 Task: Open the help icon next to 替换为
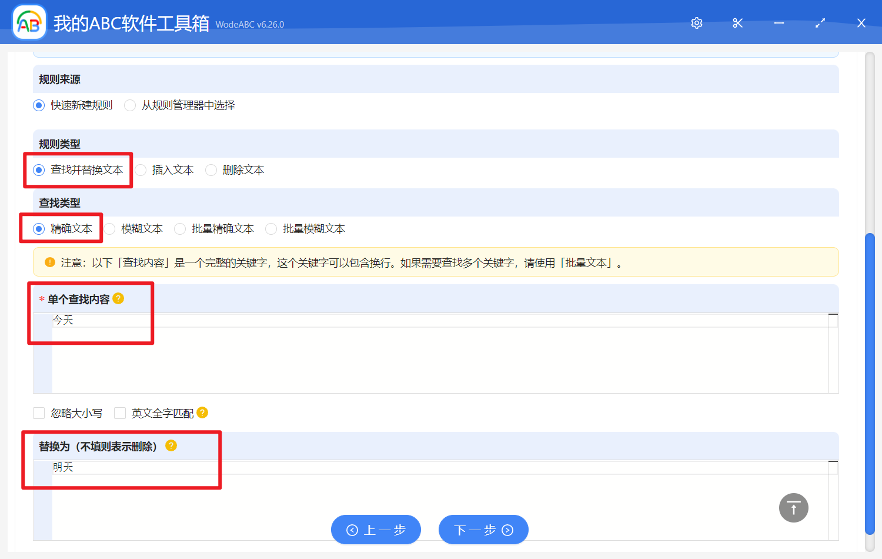[x=171, y=446]
